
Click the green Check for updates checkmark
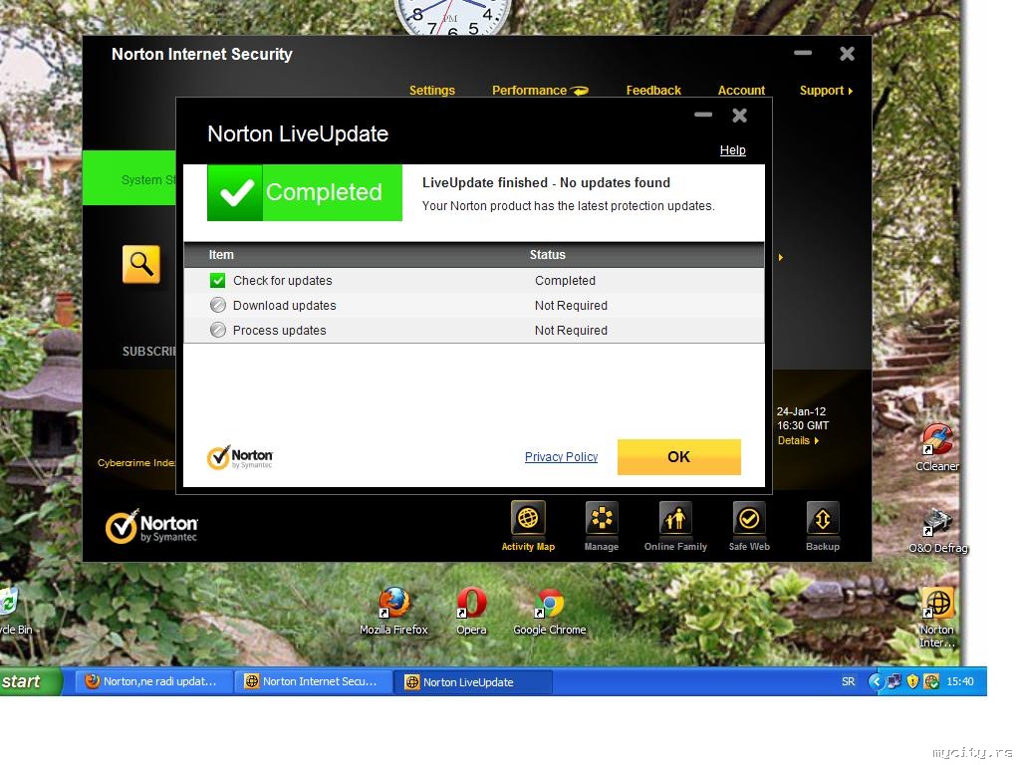tap(218, 280)
